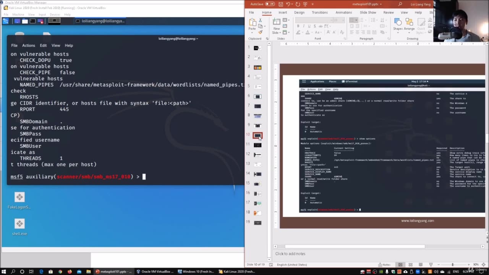Click the Save icon in PowerPoint title bar

pyautogui.click(x=281, y=4)
